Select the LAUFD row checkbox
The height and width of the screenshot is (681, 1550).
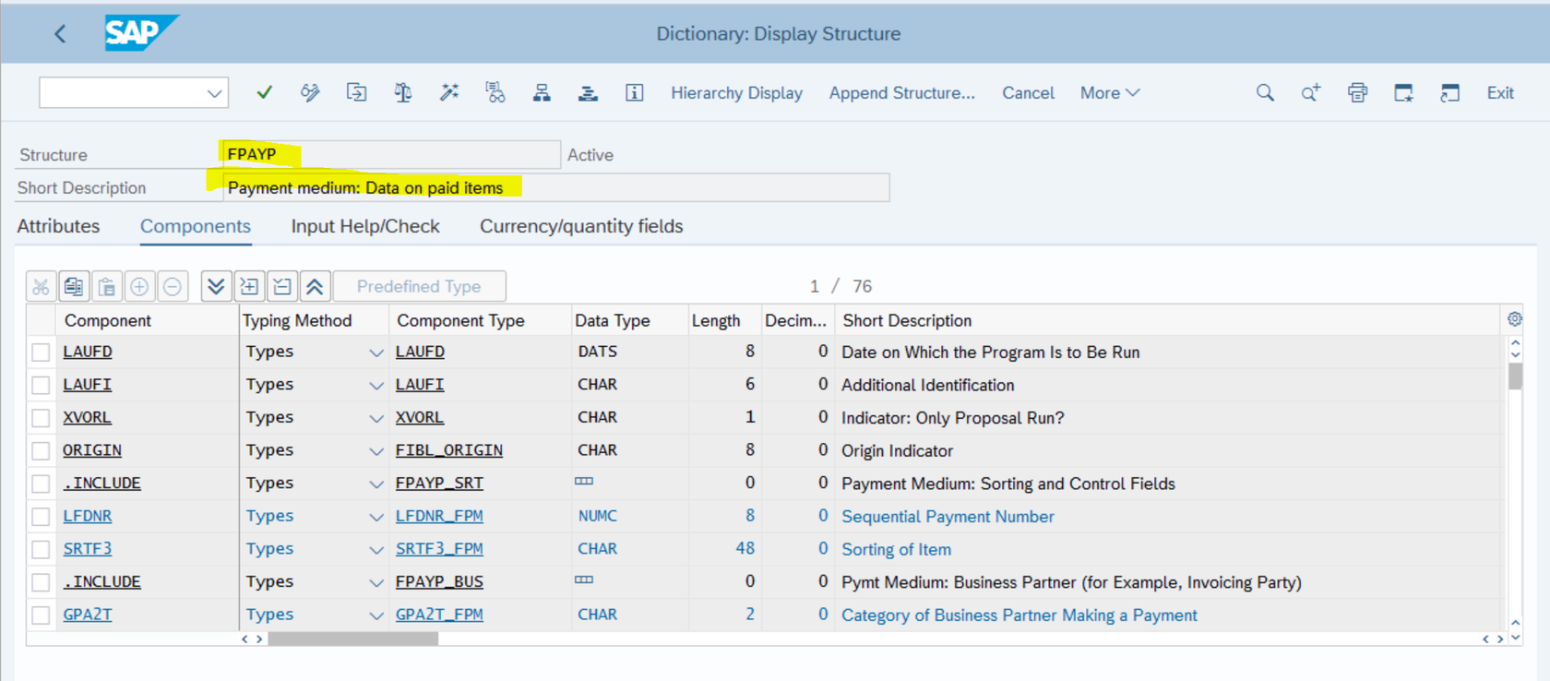point(41,352)
